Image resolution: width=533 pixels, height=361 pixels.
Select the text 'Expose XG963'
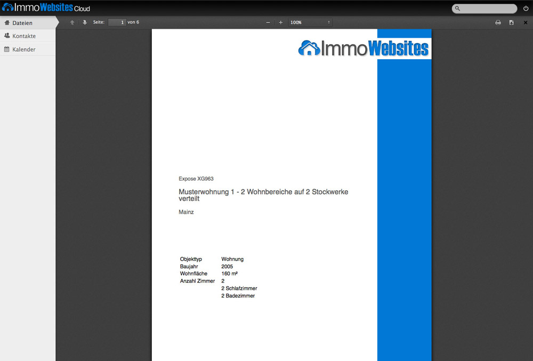(x=196, y=179)
